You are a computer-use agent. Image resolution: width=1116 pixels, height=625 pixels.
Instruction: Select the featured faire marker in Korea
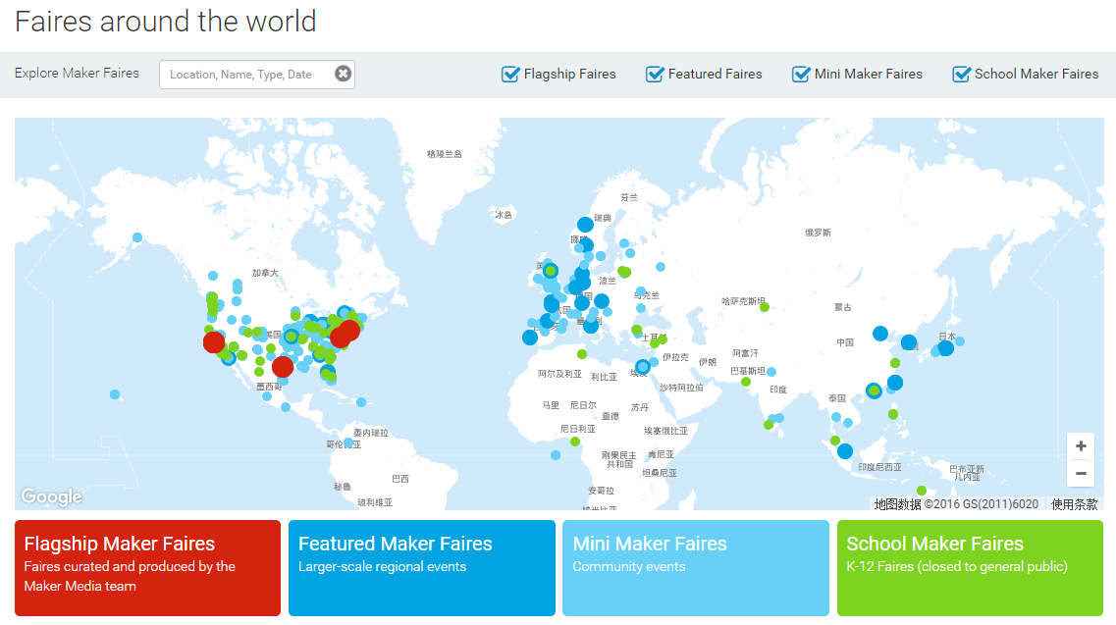[909, 342]
